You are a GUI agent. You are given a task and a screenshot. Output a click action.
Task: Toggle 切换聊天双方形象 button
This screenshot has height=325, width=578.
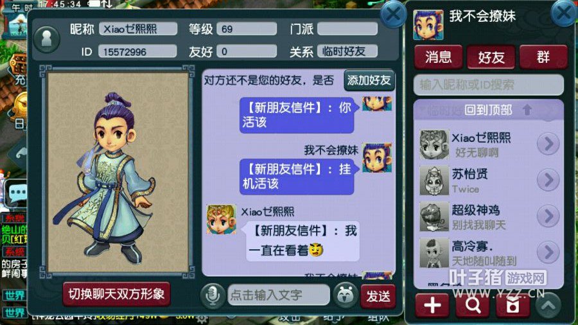click(116, 294)
